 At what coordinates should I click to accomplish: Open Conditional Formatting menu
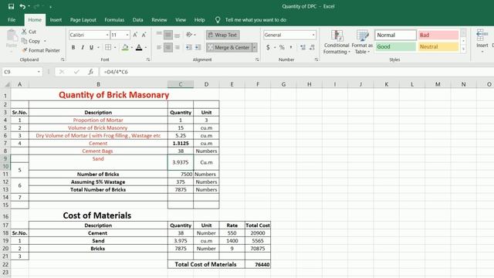point(337,42)
